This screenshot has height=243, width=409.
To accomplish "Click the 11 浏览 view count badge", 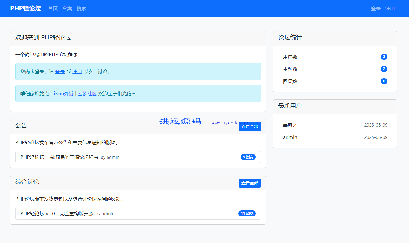I will coord(247,213).
